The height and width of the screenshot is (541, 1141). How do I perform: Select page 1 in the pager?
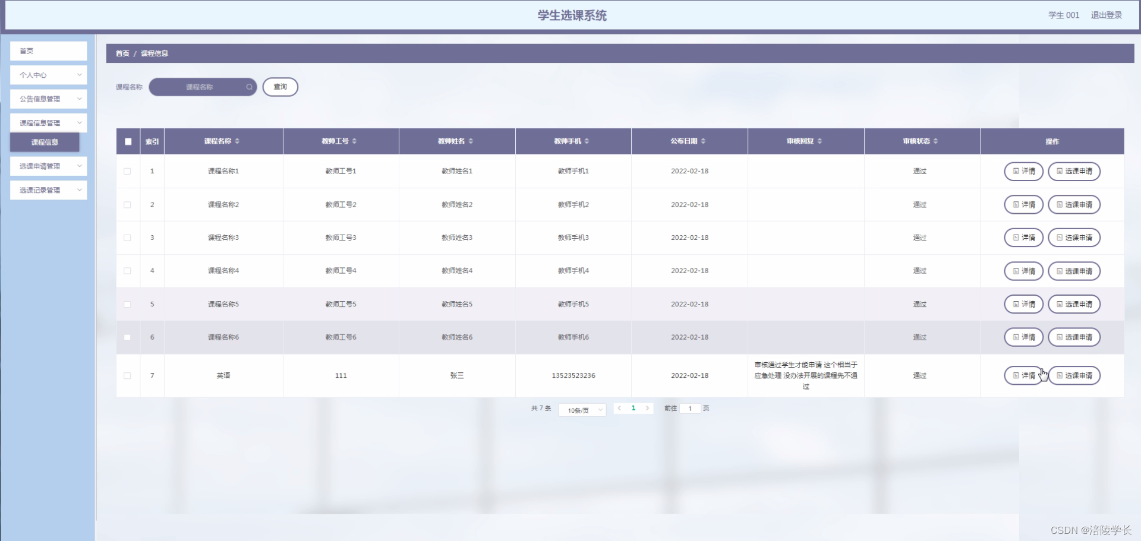click(633, 409)
